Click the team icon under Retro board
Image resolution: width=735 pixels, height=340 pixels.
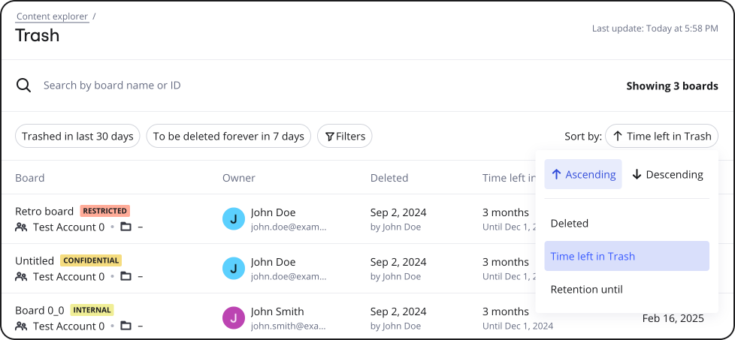[21, 227]
